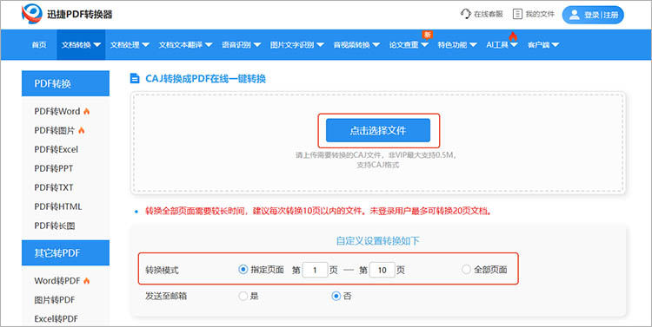Expand the 图片文字识别 dropdown arrow
The image size is (652, 327).
pyautogui.click(x=320, y=45)
